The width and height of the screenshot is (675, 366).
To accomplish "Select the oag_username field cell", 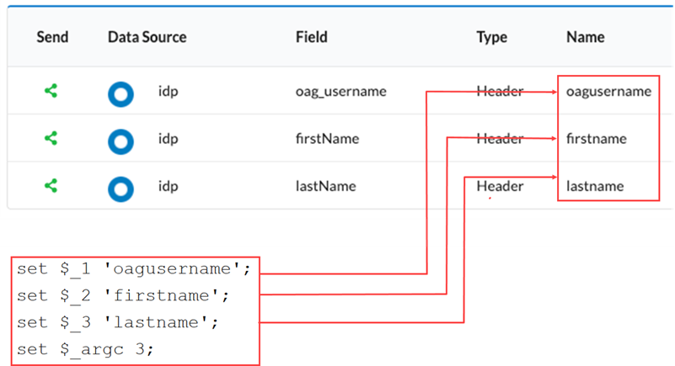I will pyautogui.click(x=340, y=91).
